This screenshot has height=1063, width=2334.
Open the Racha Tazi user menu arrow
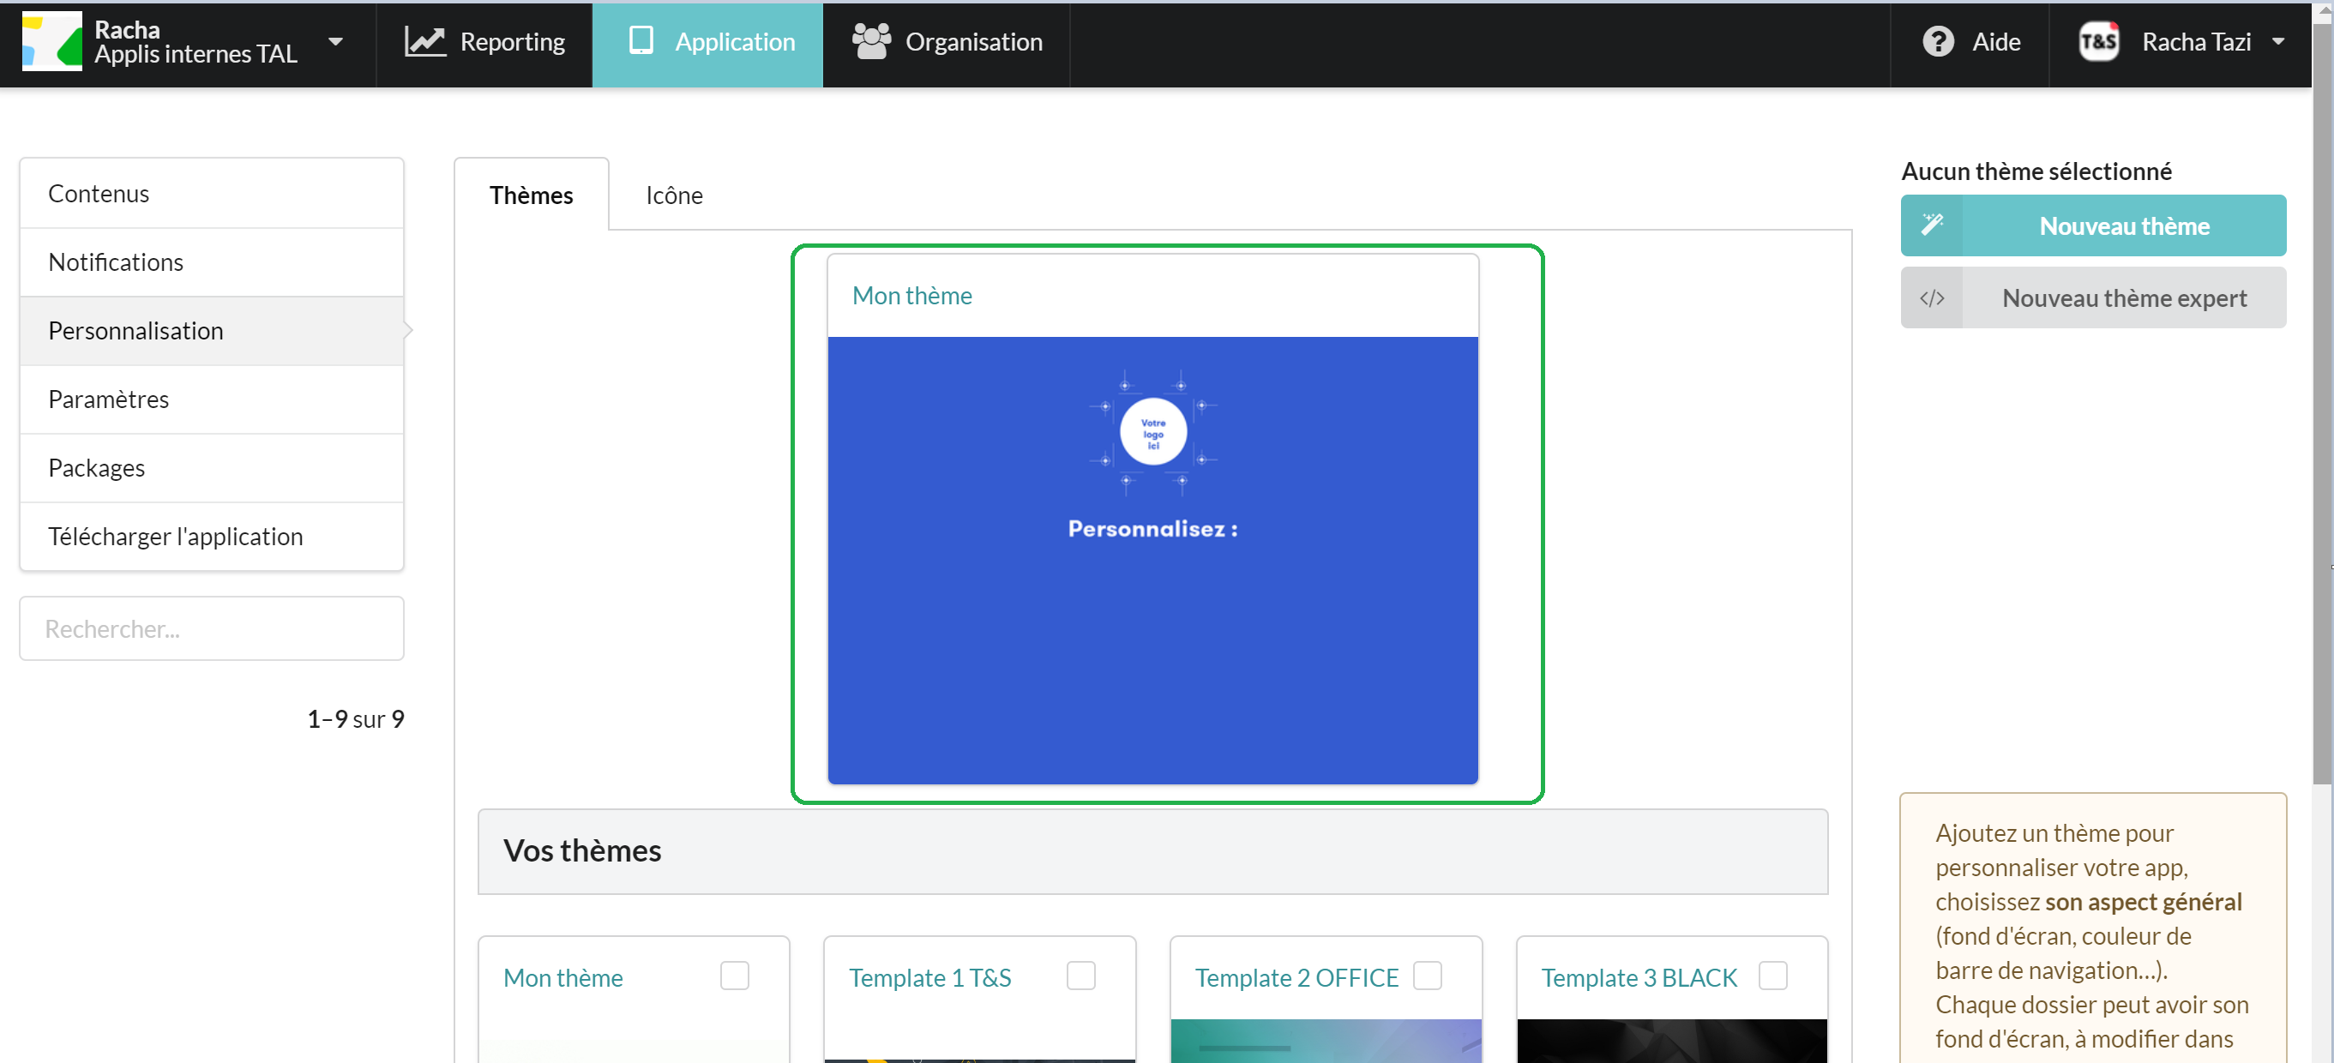[2277, 42]
